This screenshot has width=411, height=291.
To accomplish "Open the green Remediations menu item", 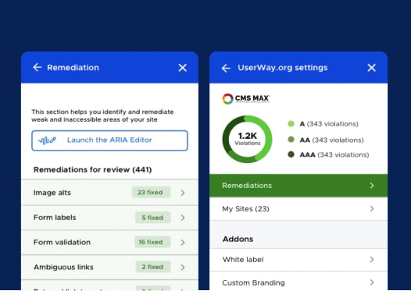I will click(x=298, y=186).
